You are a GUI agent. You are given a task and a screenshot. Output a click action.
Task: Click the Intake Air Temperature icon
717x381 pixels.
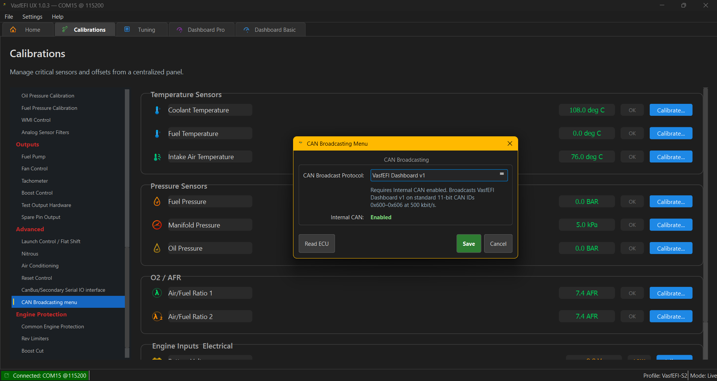point(157,157)
